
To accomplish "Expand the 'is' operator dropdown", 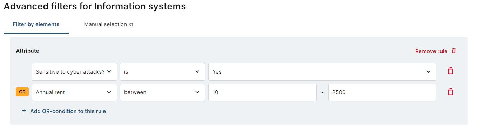I will [x=162, y=72].
